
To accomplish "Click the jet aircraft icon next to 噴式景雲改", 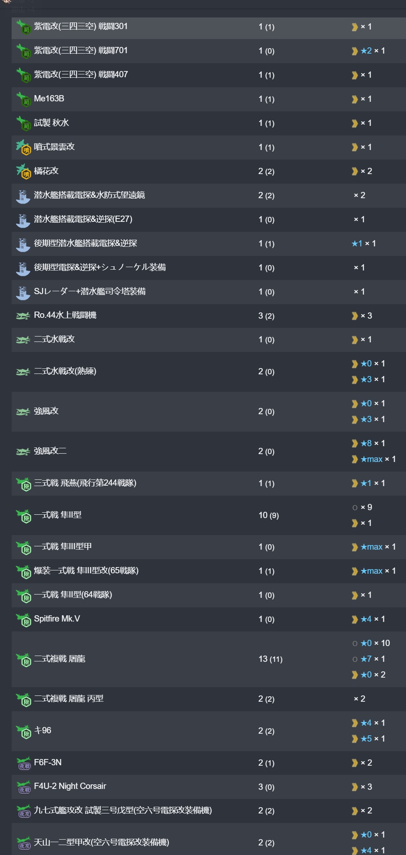I will click(x=23, y=147).
